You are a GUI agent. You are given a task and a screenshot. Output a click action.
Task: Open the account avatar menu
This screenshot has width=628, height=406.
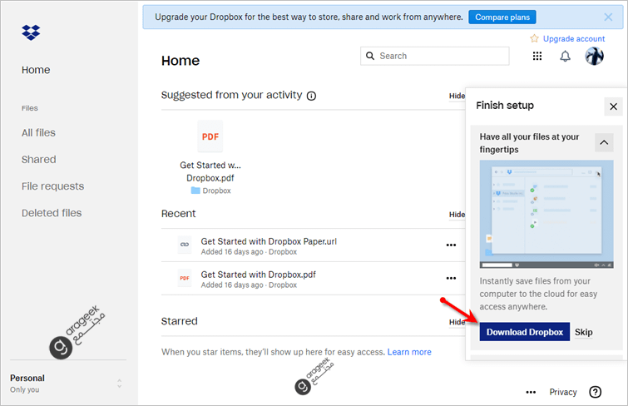pyautogui.click(x=595, y=56)
